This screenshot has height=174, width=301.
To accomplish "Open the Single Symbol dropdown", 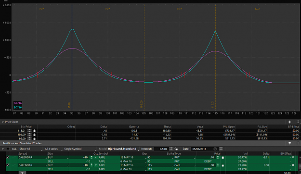I will 80,149.
